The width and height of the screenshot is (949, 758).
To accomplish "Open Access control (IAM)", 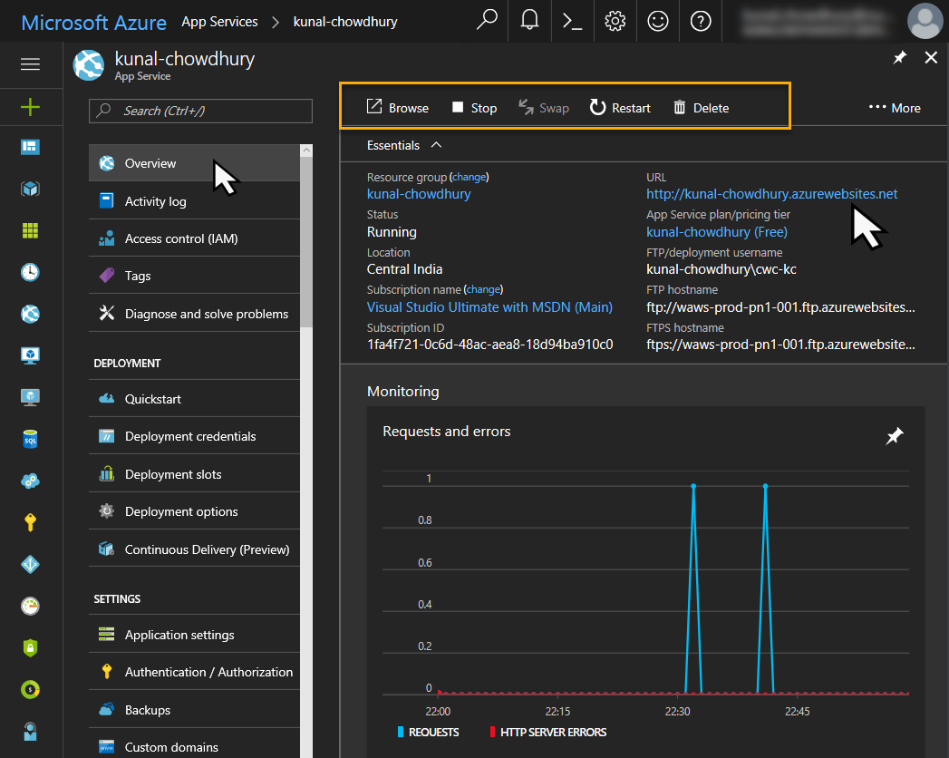I will 194,238.
